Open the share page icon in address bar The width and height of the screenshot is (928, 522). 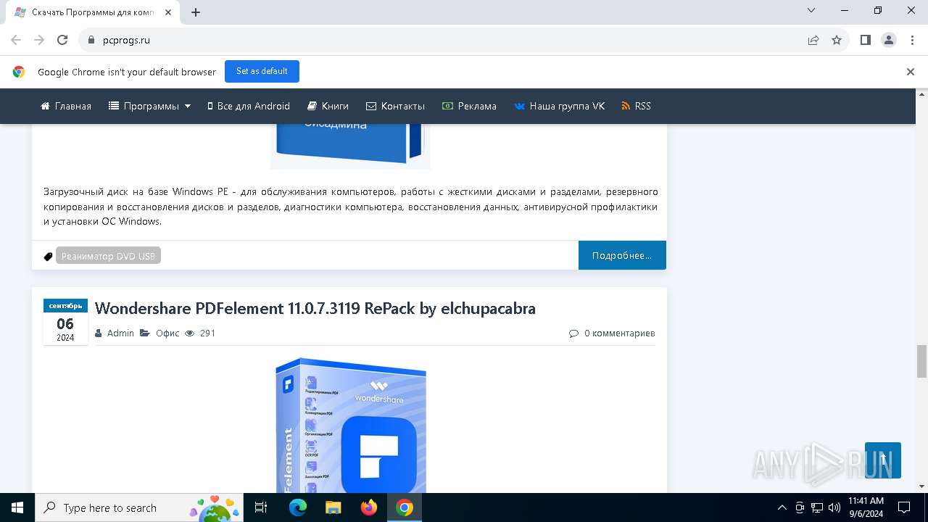[x=813, y=40]
